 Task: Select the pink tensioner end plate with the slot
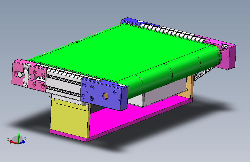pos(29,75)
